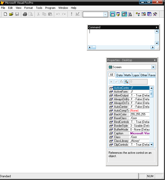Click the Paste clipboard icon

pyautogui.click(x=50, y=14)
